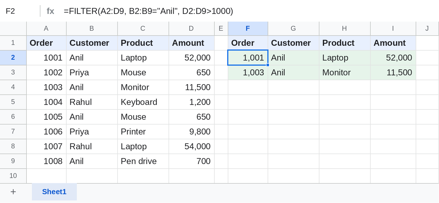Screen dimensions: 439x203
Task: Select row 9 header
Action: point(13,161)
